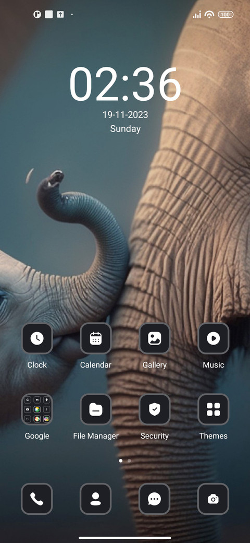Viewport: 250px width, 543px height.
Task: Select the first home page indicator dot
Action: tap(120, 461)
